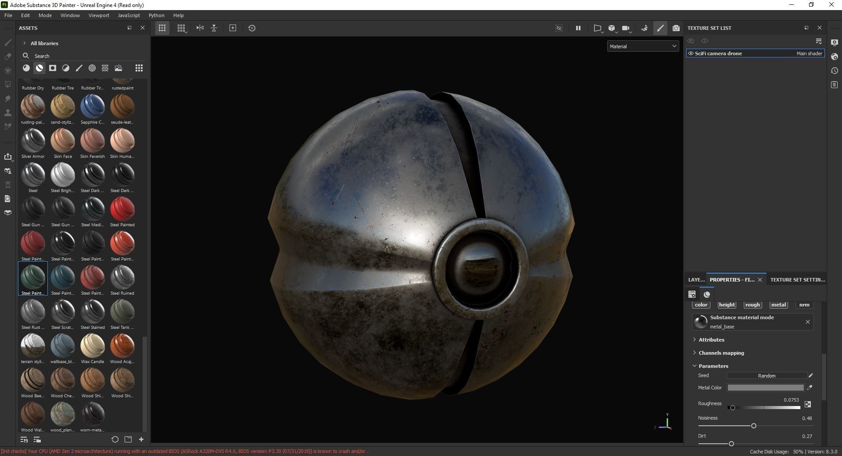Toggle hide-excluded-geometry icon in viewport toolbar

559,28
